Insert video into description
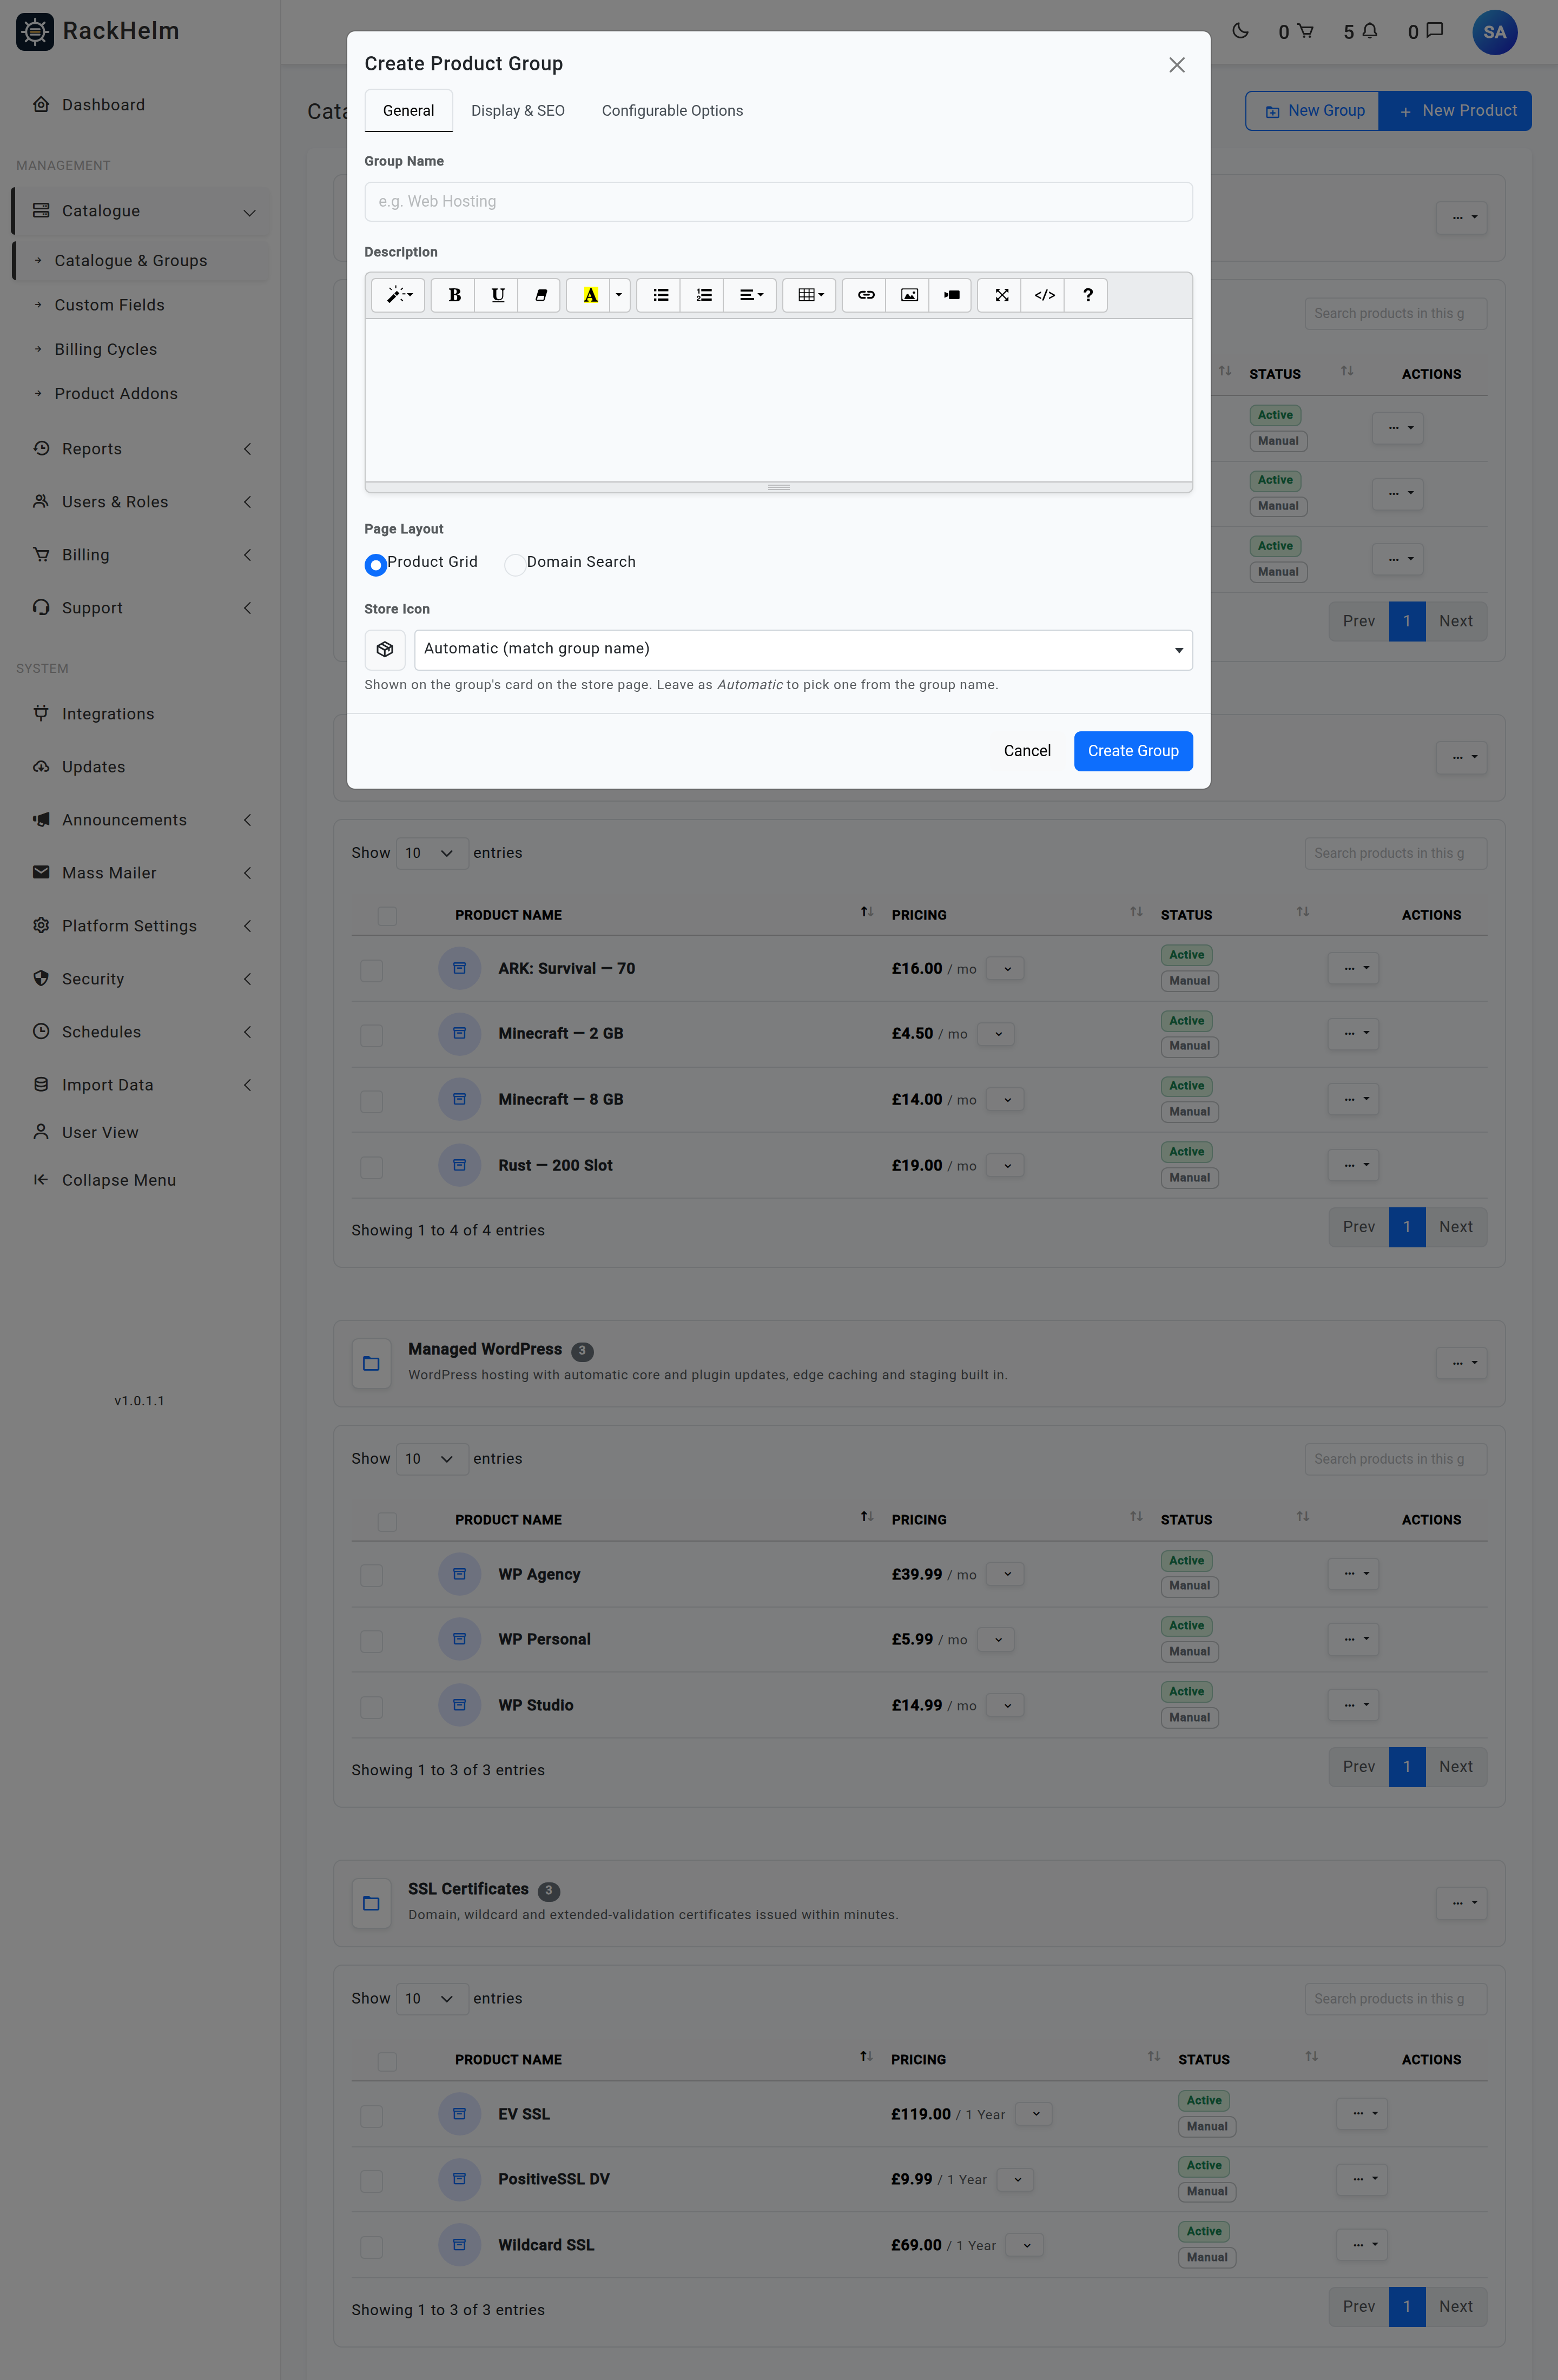The width and height of the screenshot is (1558, 2380). point(951,295)
